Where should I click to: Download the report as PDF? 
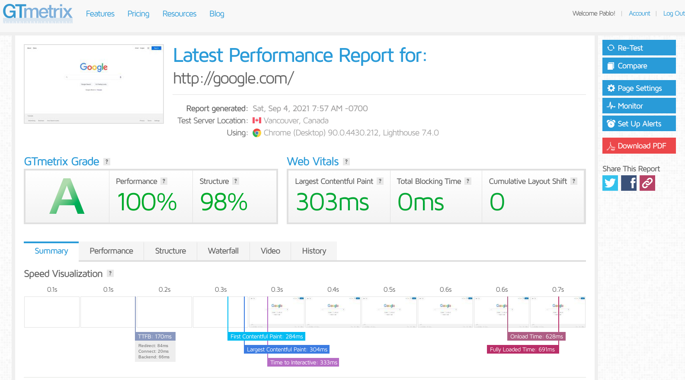(x=639, y=146)
